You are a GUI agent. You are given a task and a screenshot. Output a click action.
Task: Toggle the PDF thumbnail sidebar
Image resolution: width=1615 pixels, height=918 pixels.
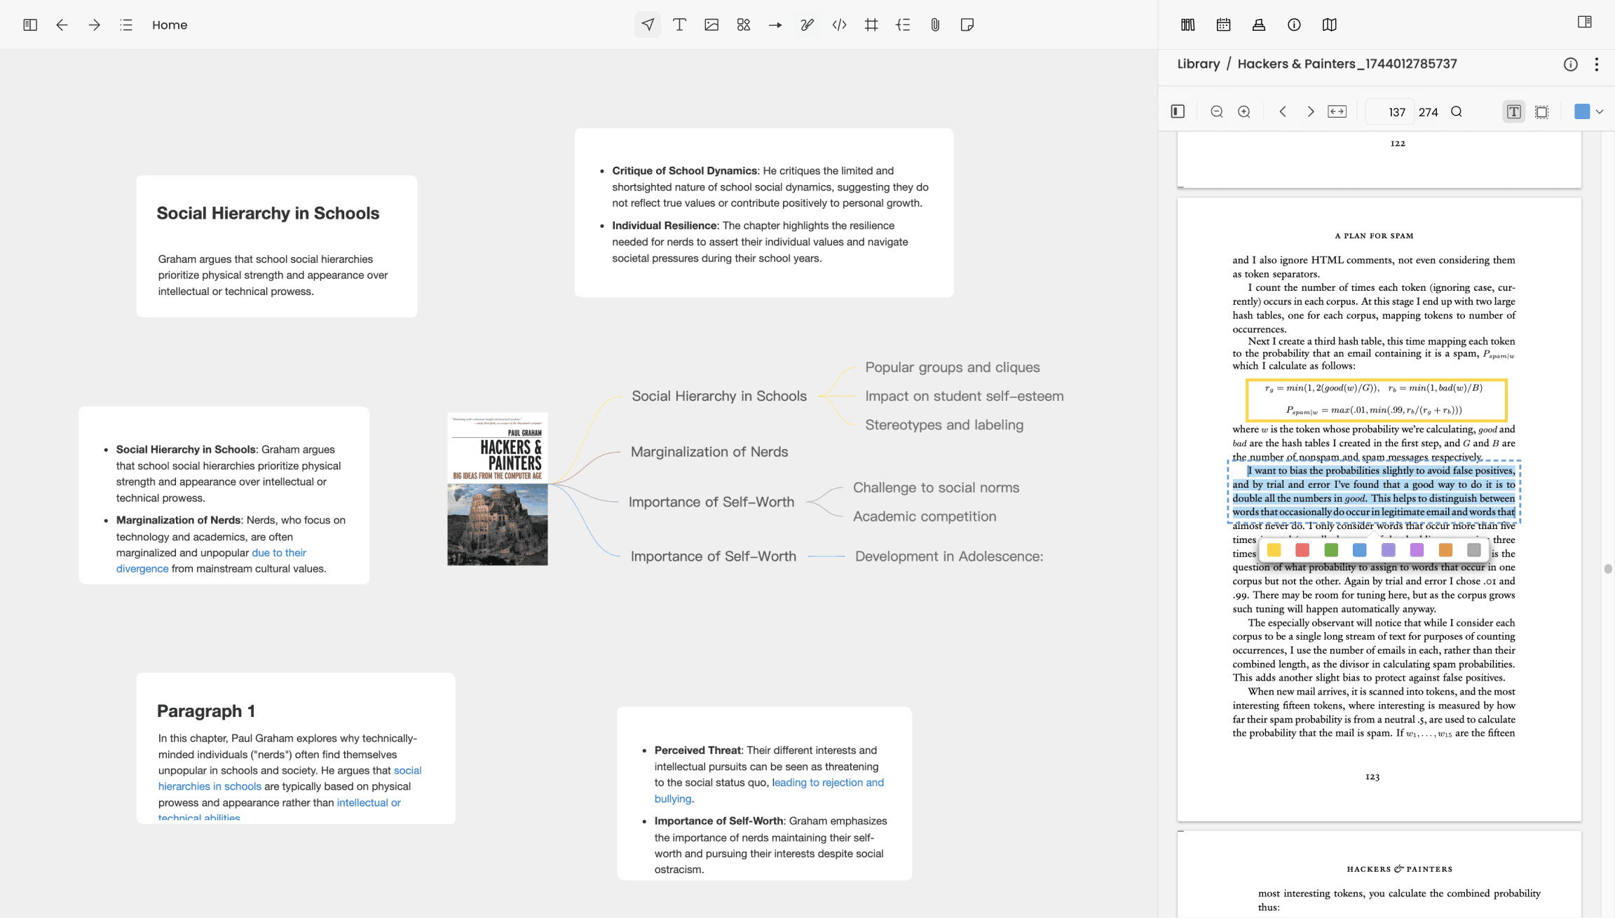[x=1178, y=112]
